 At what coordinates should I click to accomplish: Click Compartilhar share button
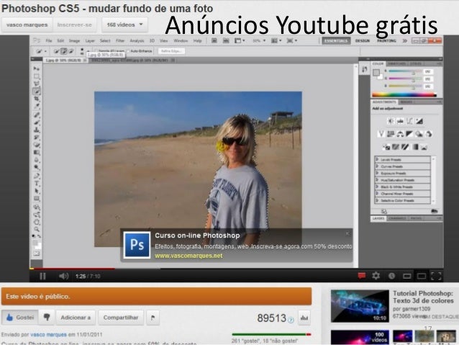point(121,318)
